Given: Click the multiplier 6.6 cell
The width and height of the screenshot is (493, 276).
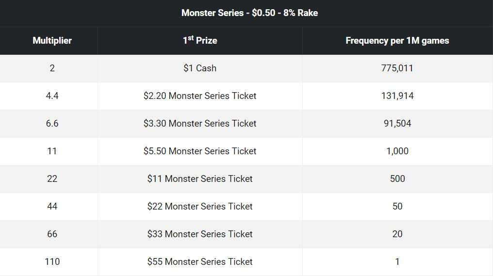Looking at the screenshot, I should 52,124.
